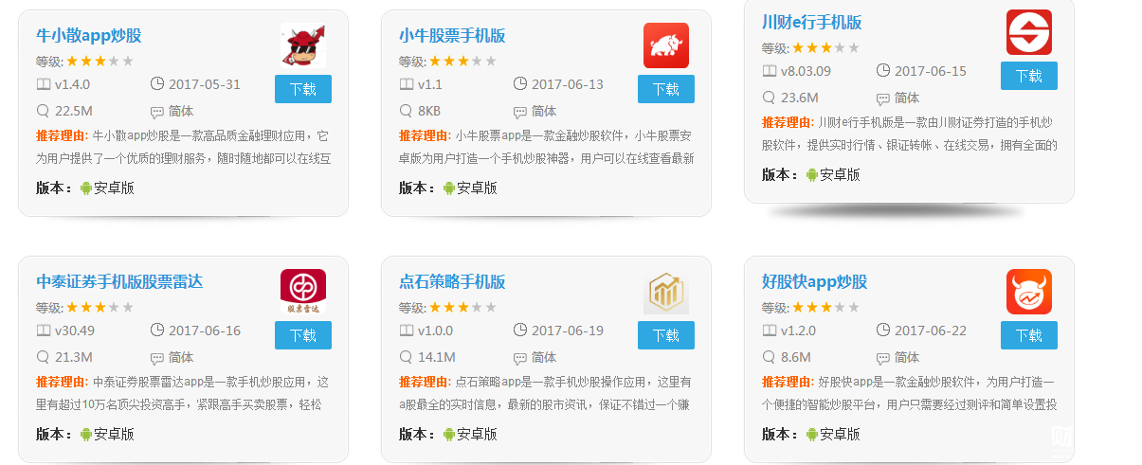Click size magnifier icon beside 23.6M
Viewport: 1142px width, 465px height.
point(770,98)
